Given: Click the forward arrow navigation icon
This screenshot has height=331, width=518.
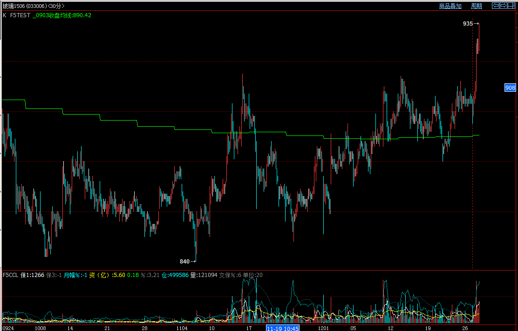Looking at the screenshot, I should click(504, 6).
